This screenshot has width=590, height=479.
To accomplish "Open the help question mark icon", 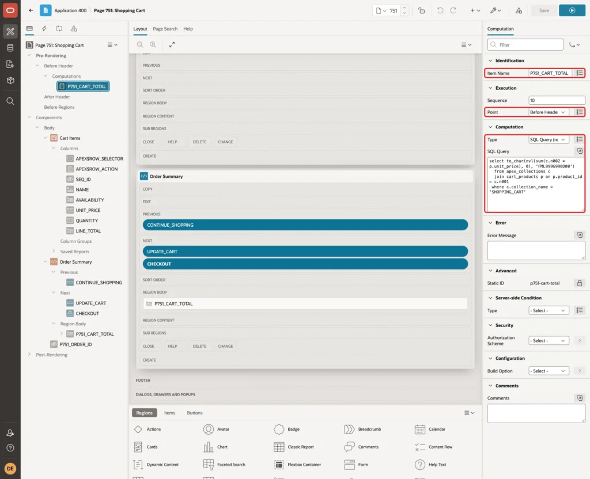I will 10,448.
